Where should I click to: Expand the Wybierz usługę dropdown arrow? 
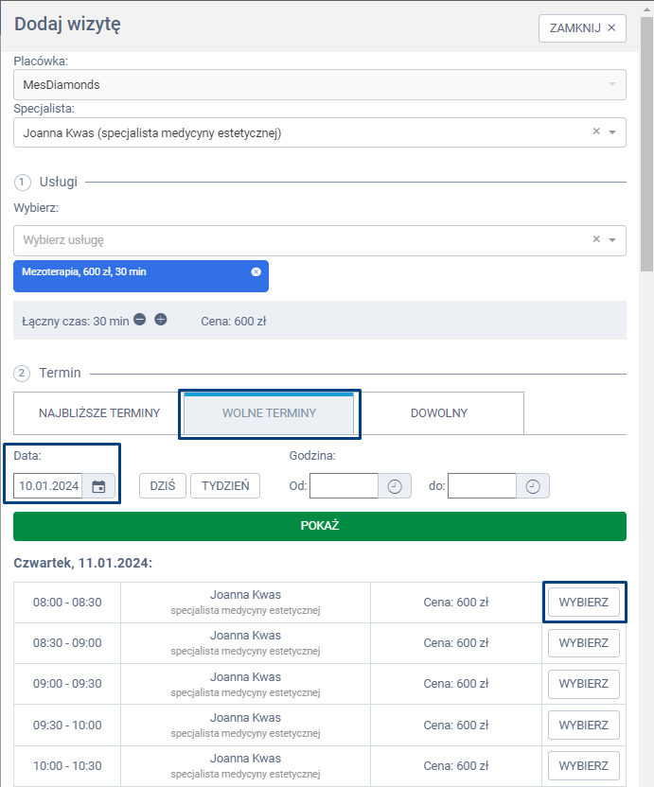coord(612,240)
